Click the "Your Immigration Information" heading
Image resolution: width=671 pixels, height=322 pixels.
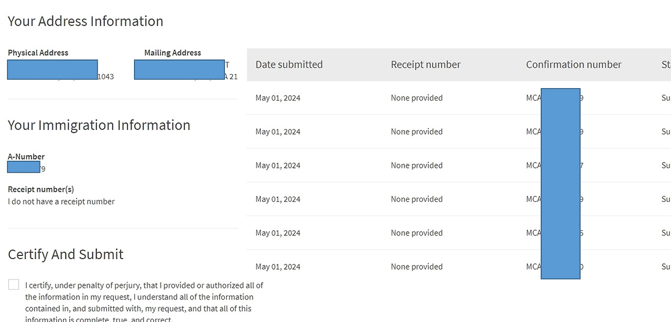[x=99, y=125]
